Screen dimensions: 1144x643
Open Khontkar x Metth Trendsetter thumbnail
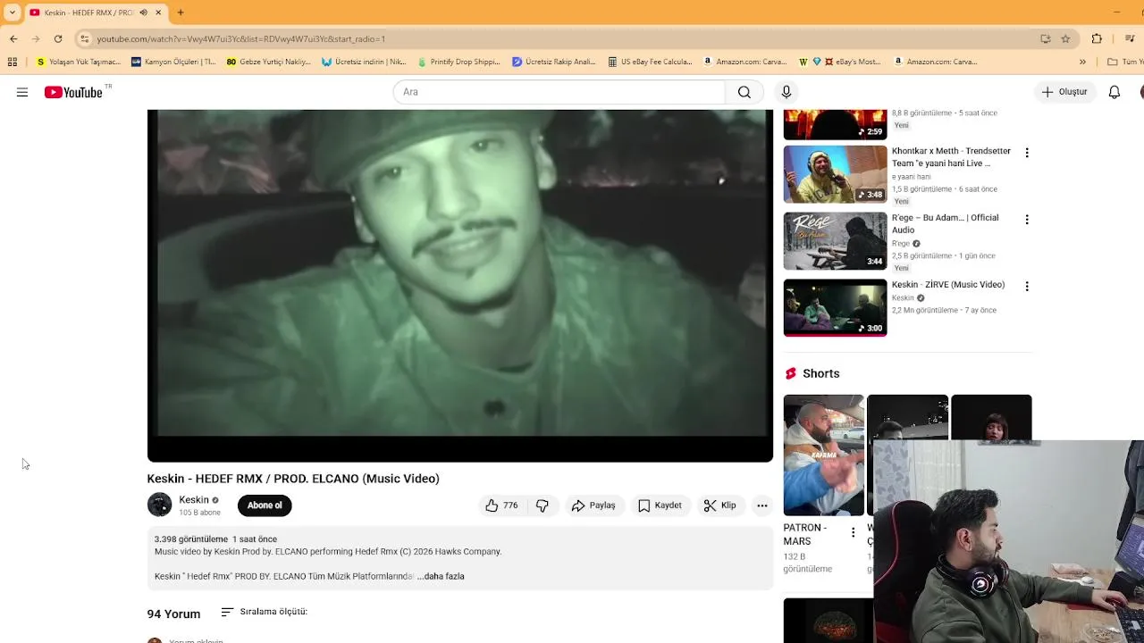tap(835, 174)
